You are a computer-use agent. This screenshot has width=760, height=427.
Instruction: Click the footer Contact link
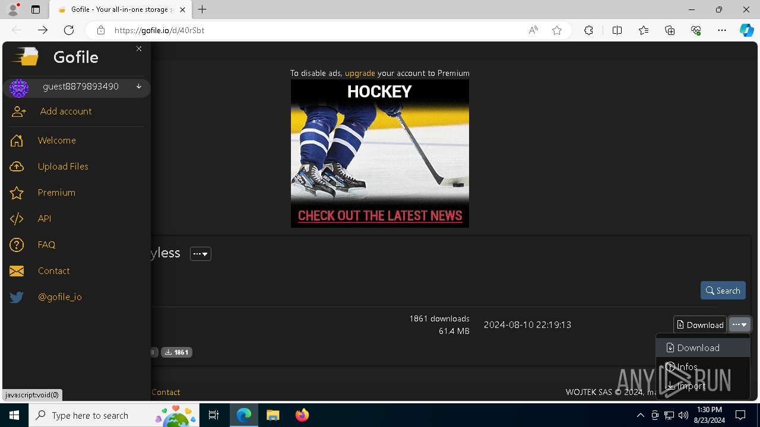tap(166, 392)
